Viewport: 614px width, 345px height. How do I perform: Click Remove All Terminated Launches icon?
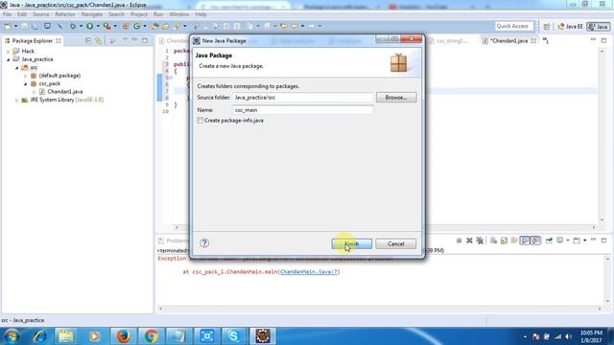[480, 241]
